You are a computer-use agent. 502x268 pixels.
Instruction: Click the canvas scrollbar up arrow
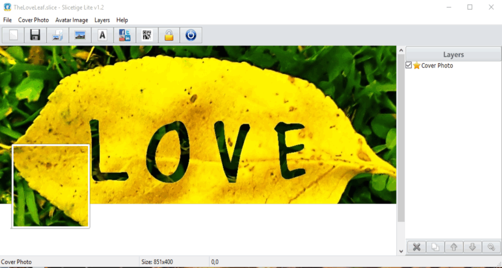click(x=401, y=50)
